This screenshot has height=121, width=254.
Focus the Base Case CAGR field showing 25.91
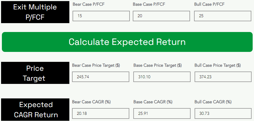click(162, 113)
